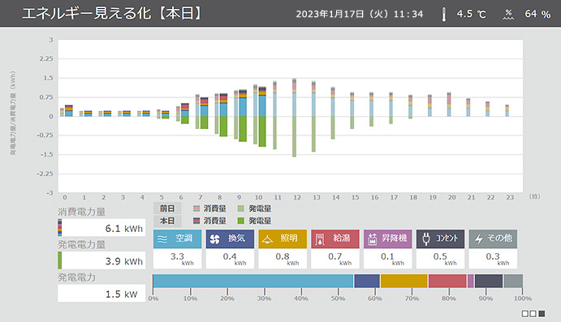Click the hot water supply icon
This screenshot has width=561, height=322.
click(x=320, y=239)
